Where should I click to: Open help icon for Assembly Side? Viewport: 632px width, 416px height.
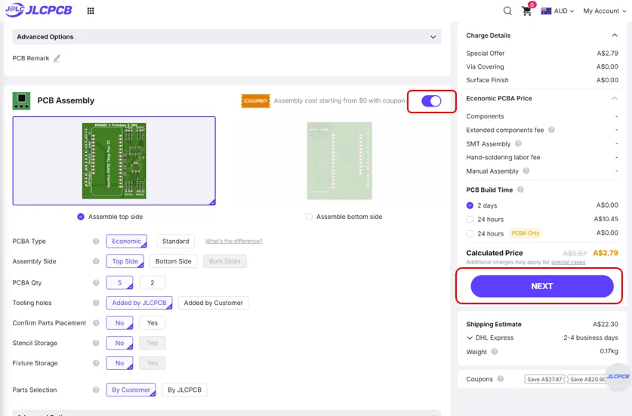96,261
